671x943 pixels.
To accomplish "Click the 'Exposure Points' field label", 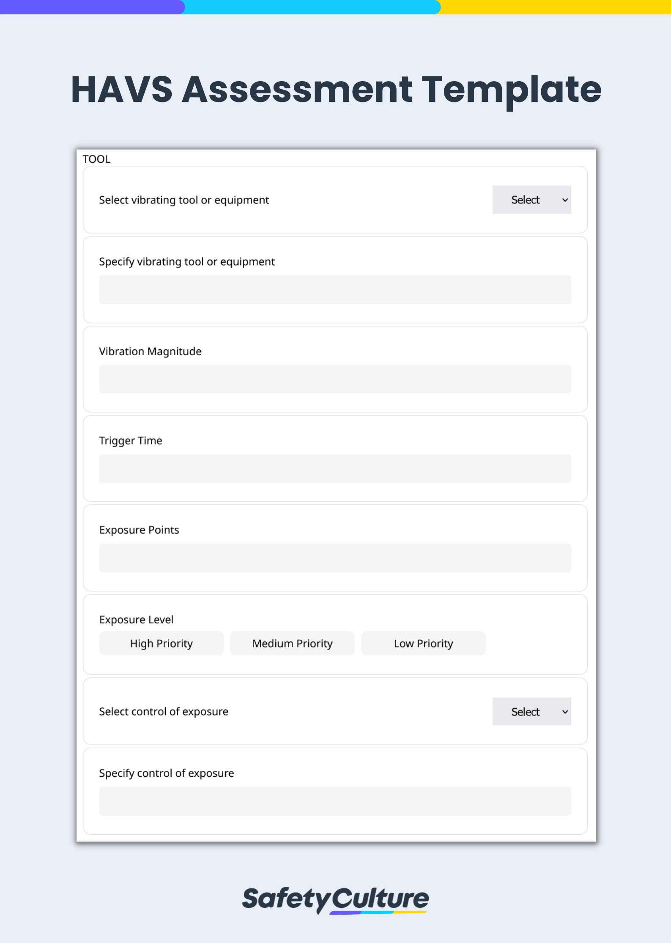I will [x=139, y=529].
